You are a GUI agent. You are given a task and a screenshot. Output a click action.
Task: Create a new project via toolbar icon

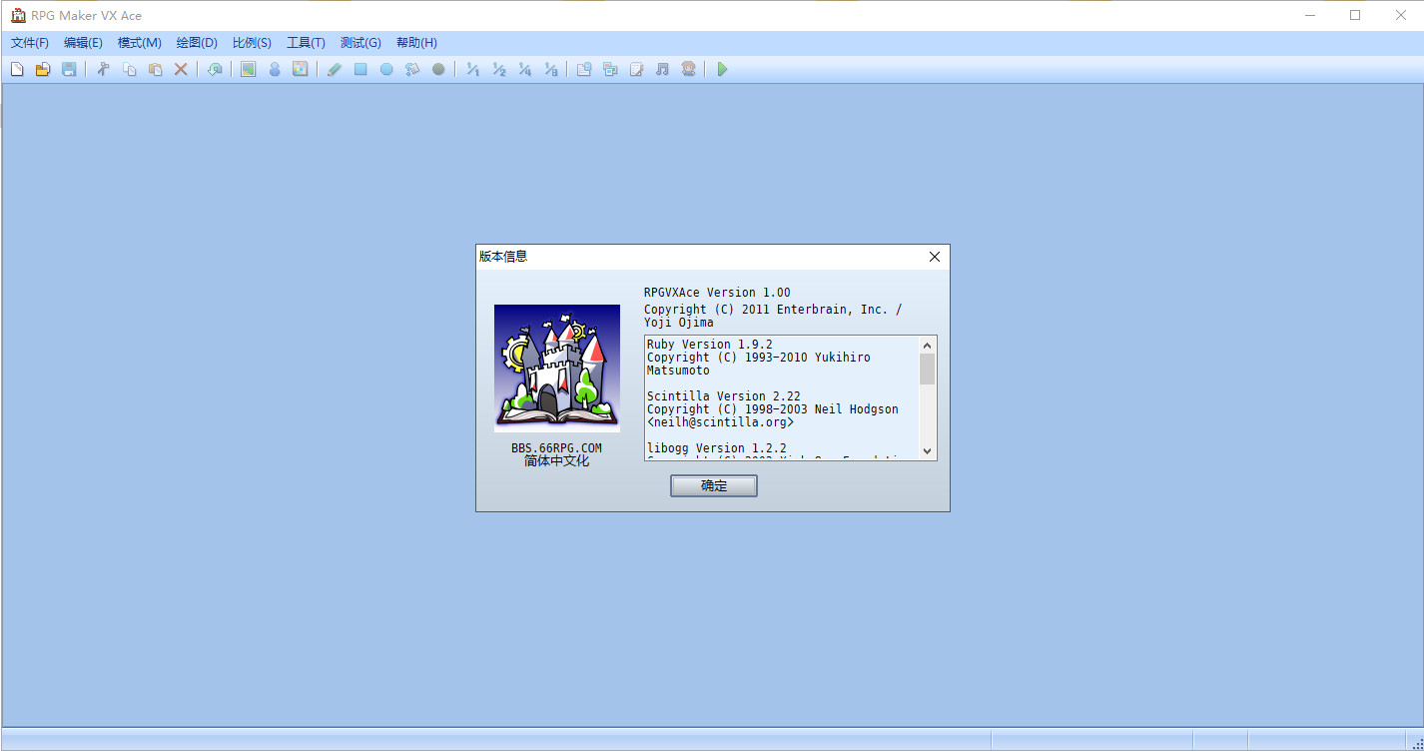17,69
